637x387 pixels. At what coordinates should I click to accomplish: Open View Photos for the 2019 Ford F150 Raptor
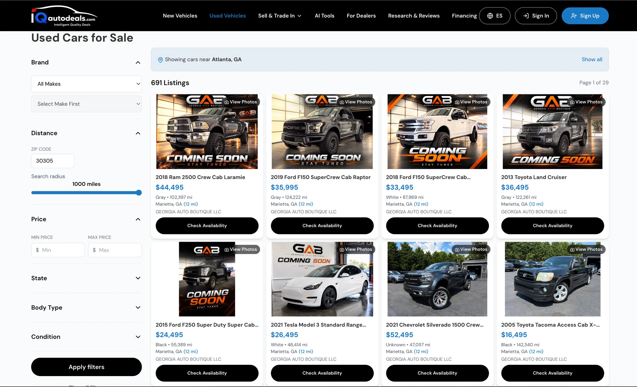(356, 102)
